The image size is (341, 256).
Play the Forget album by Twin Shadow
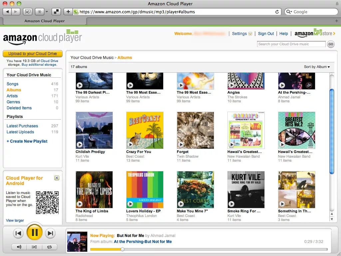(x=181, y=145)
